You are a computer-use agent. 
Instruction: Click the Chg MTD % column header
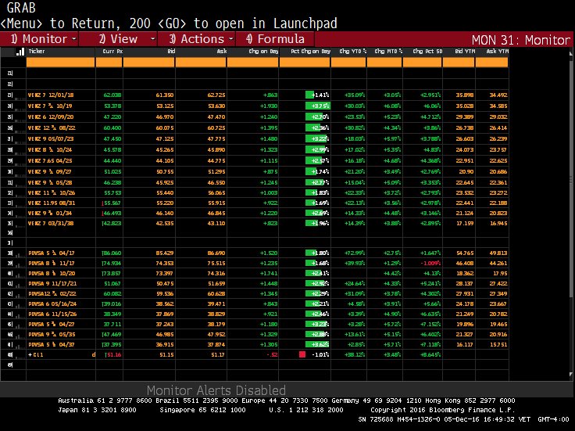pos(388,52)
